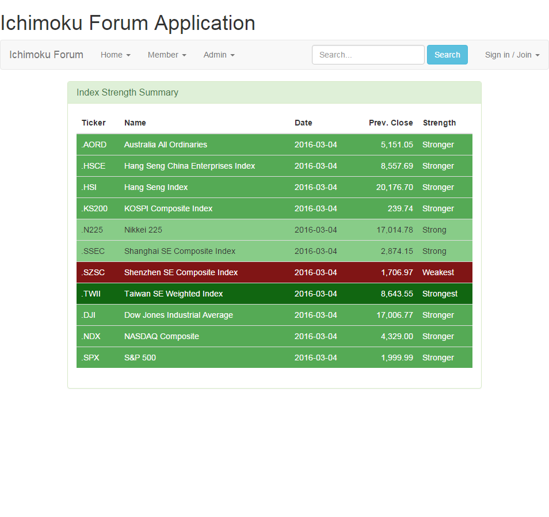Click the Strength column header
The height and width of the screenshot is (517, 549).
[x=439, y=123]
